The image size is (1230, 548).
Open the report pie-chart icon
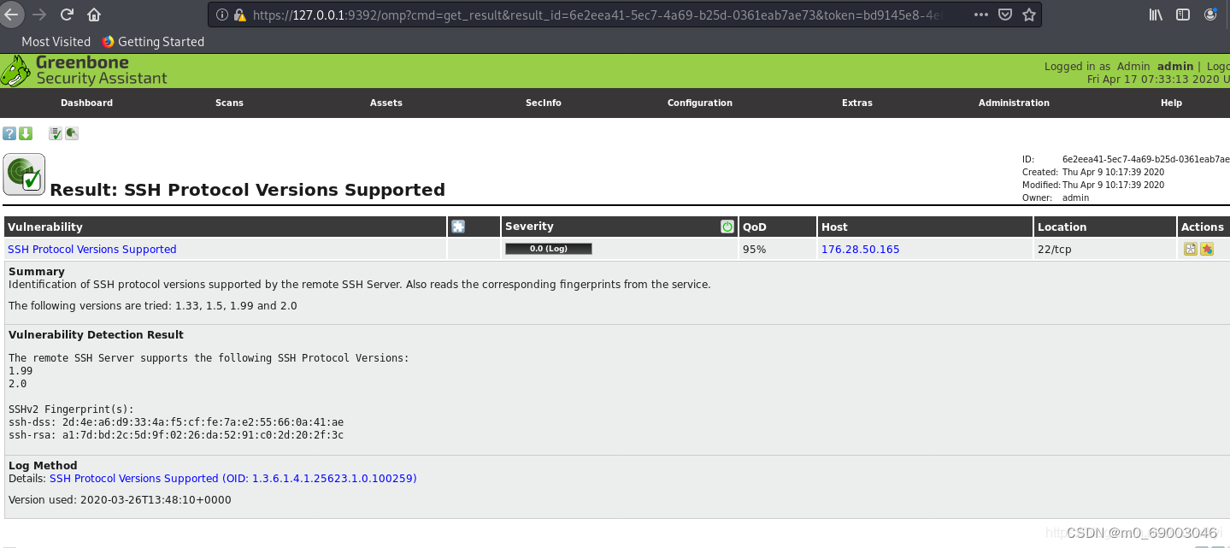[72, 133]
